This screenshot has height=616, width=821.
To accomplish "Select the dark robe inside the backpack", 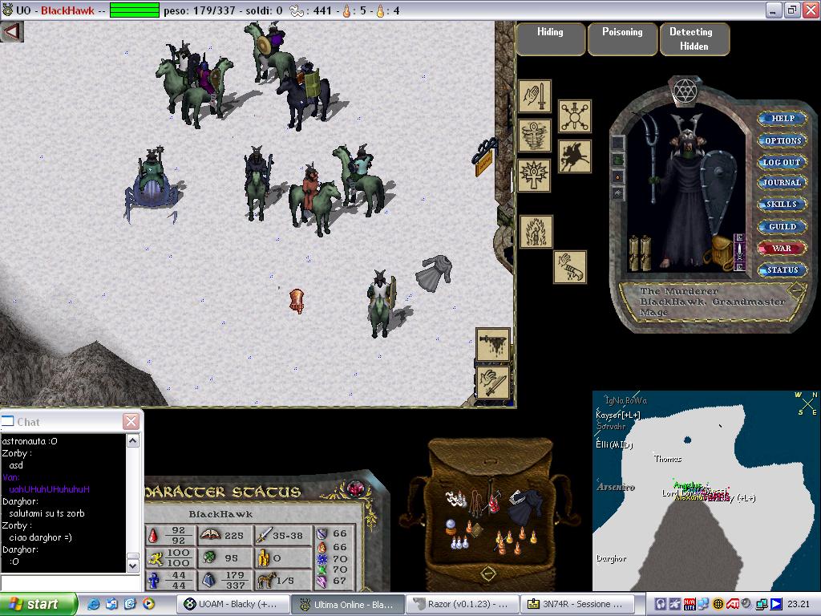I will point(526,506).
